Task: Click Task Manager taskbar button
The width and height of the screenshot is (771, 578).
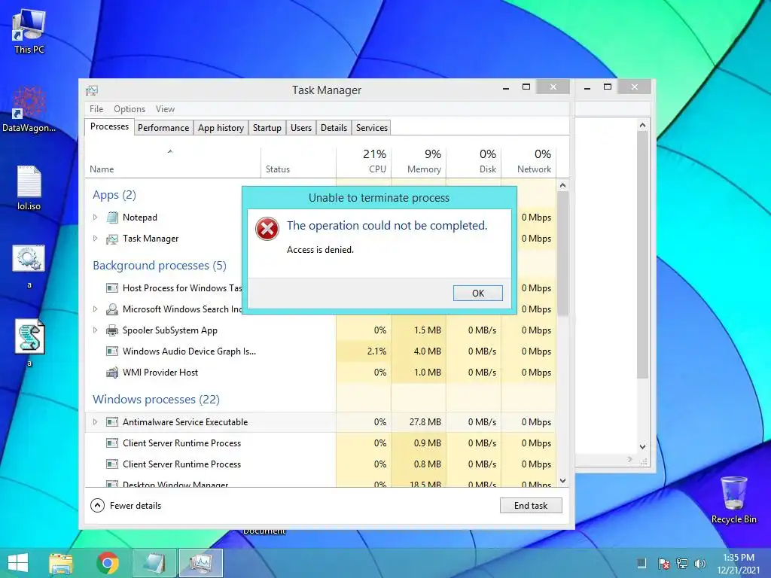Action: [x=200, y=563]
